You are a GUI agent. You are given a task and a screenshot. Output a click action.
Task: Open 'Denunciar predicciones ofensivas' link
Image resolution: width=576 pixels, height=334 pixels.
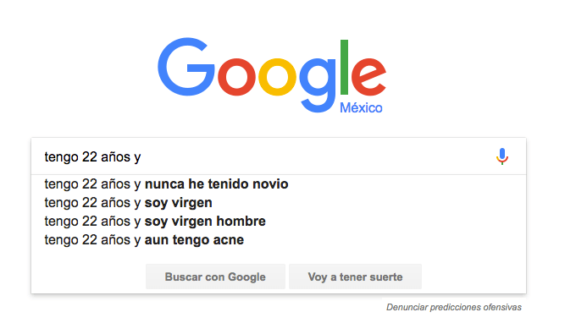coord(454,307)
